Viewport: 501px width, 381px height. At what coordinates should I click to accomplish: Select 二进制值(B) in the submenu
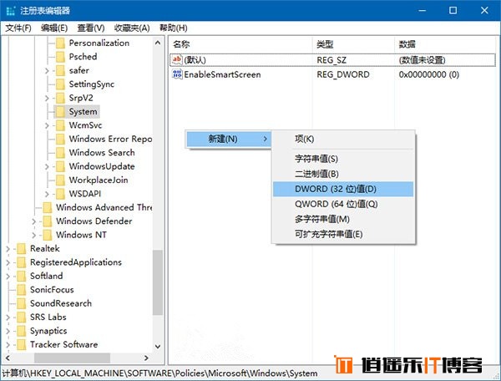[x=343, y=174]
